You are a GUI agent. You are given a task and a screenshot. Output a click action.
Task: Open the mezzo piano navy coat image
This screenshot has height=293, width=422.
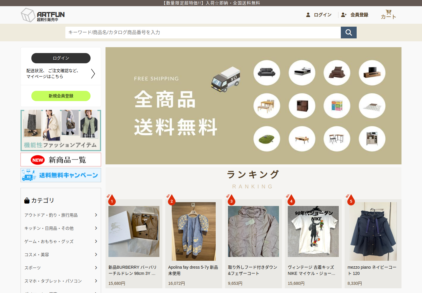tap(373, 231)
